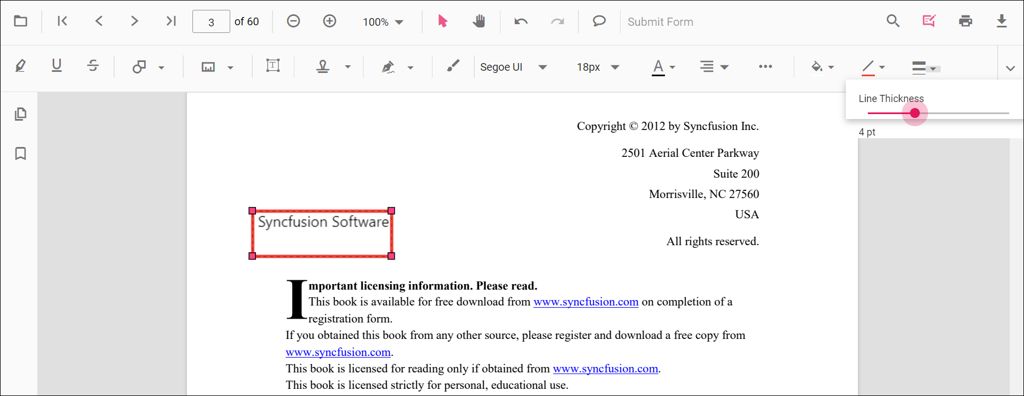Open the page thumbnails side panel
The width and height of the screenshot is (1024, 396).
pos(20,114)
